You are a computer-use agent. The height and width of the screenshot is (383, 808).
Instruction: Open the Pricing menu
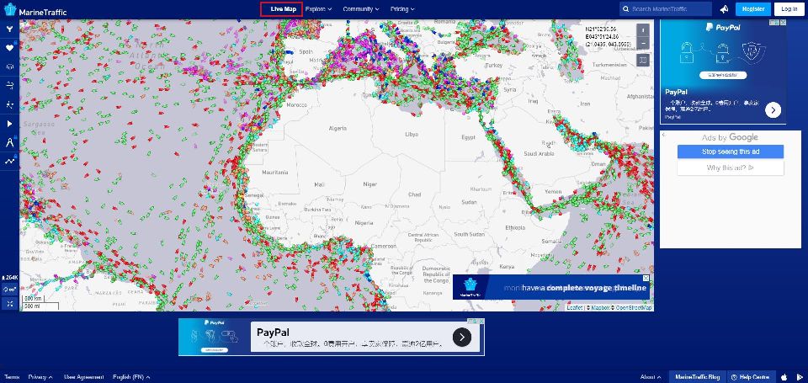[402, 8]
